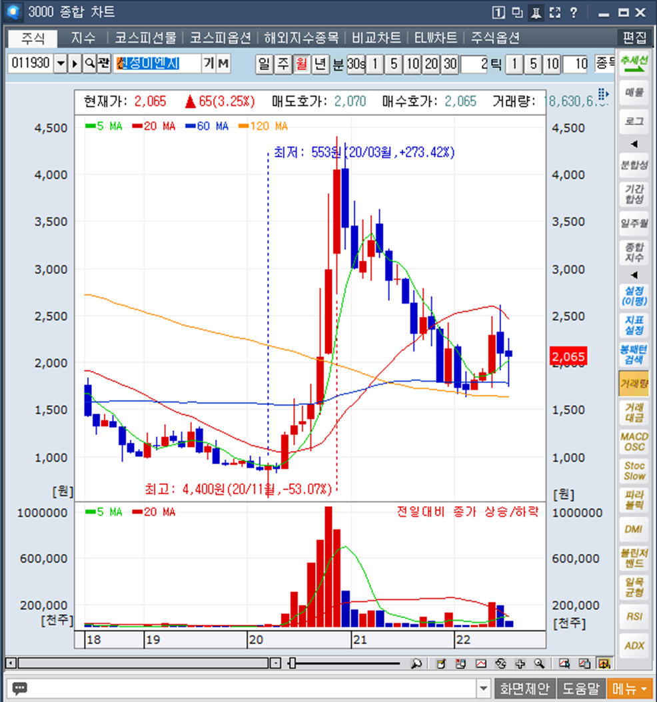Switch to the 코스피옵션 tab
The width and height of the screenshot is (657, 702).
pyautogui.click(x=221, y=38)
